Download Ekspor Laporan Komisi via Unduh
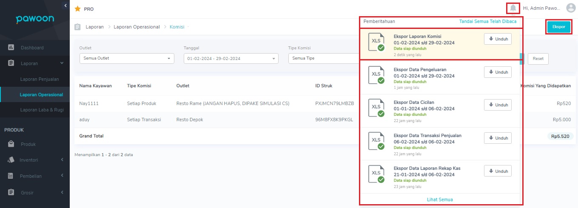This screenshot has height=208, width=578. 498,39
